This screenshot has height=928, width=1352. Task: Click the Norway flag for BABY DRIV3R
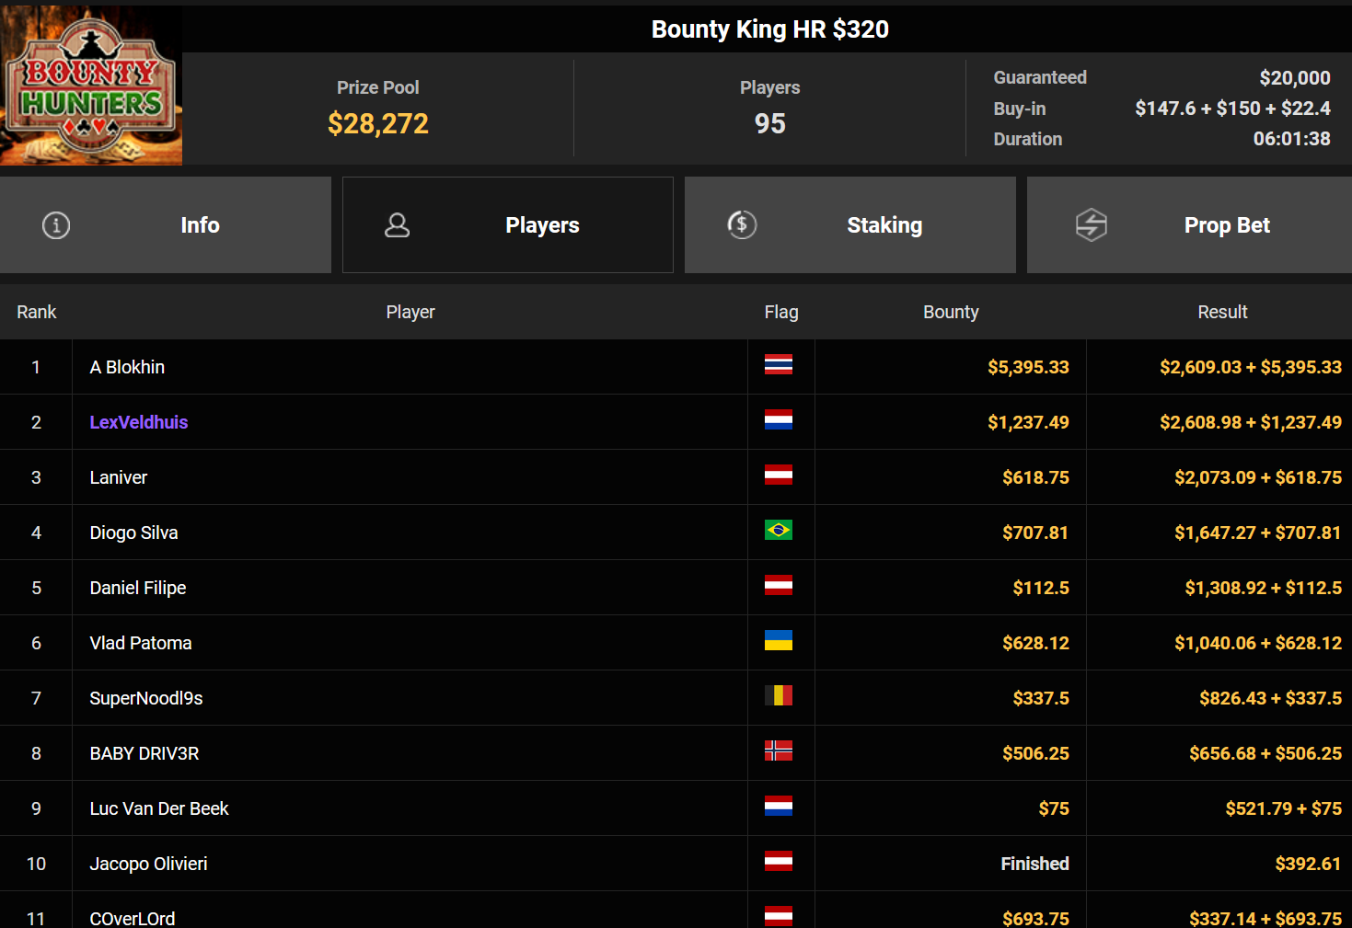[778, 751]
